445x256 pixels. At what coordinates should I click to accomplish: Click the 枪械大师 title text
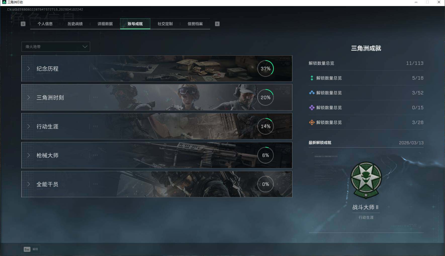[x=48, y=156]
